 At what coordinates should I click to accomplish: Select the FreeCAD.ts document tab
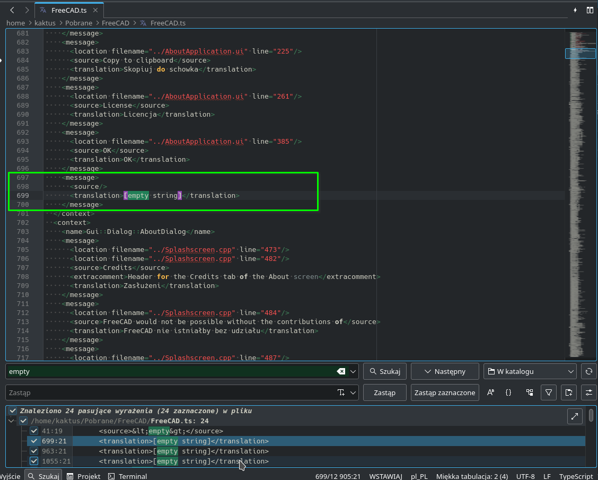pyautogui.click(x=69, y=10)
